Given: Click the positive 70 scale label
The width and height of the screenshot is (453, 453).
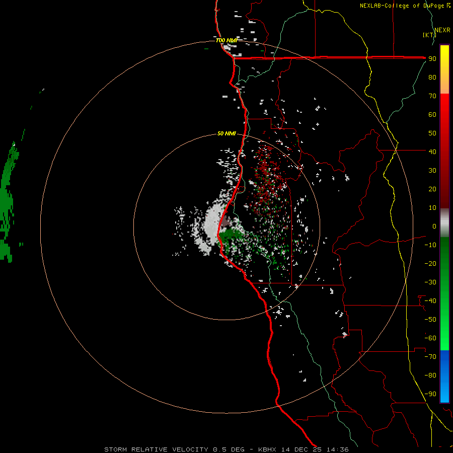Looking at the screenshot, I should tap(432, 96).
